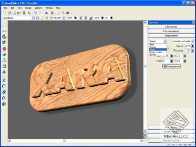Select the last dark sidebar style icon
Image resolution: width=196 pixels, height=147 pixels.
pyautogui.click(x=4, y=104)
